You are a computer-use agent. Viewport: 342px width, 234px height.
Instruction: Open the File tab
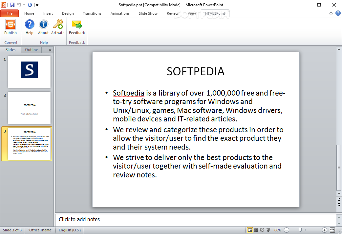[x=10, y=13]
